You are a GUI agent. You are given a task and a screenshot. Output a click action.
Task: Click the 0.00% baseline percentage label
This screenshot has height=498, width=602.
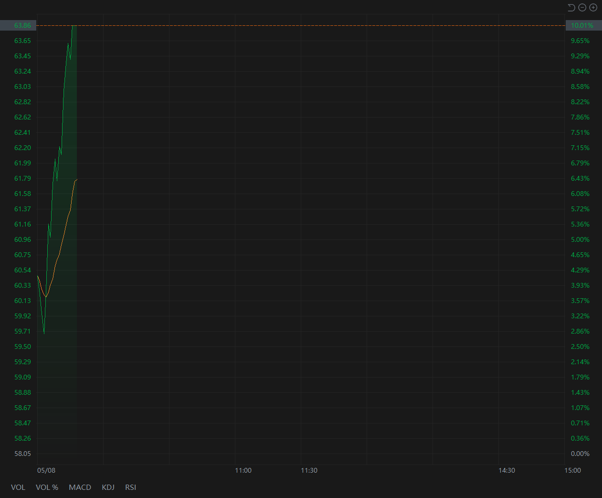[580, 454]
